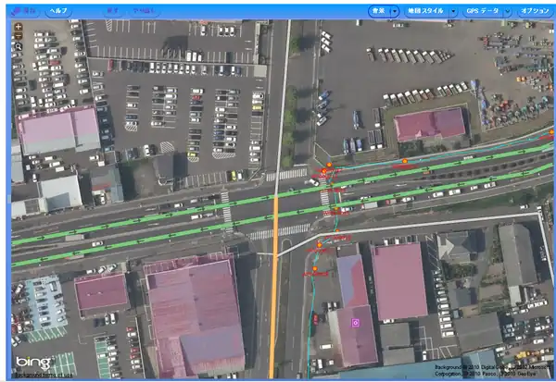Screen dimensions: 556x382
Task: Open the オプション options menu
Action: click(x=534, y=11)
